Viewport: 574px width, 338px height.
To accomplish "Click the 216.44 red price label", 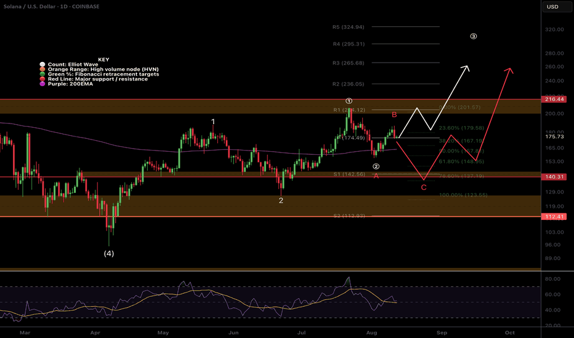I will click(554, 100).
